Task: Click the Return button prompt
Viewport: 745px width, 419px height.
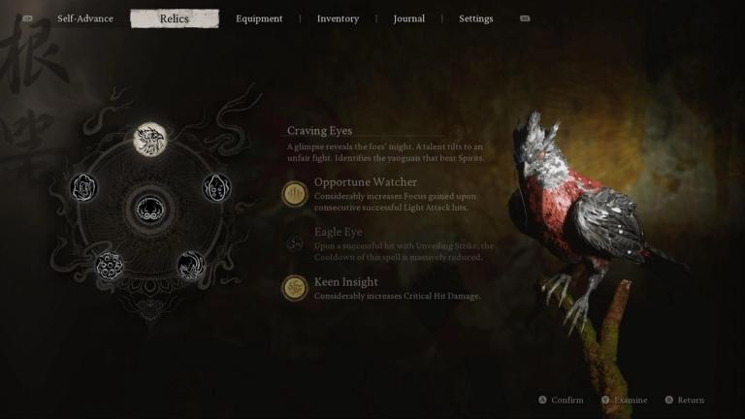Action: click(685, 400)
